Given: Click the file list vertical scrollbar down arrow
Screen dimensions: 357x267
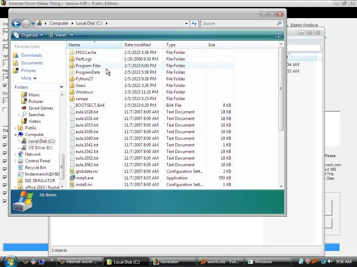Looking at the screenshot, I should 281,186.
